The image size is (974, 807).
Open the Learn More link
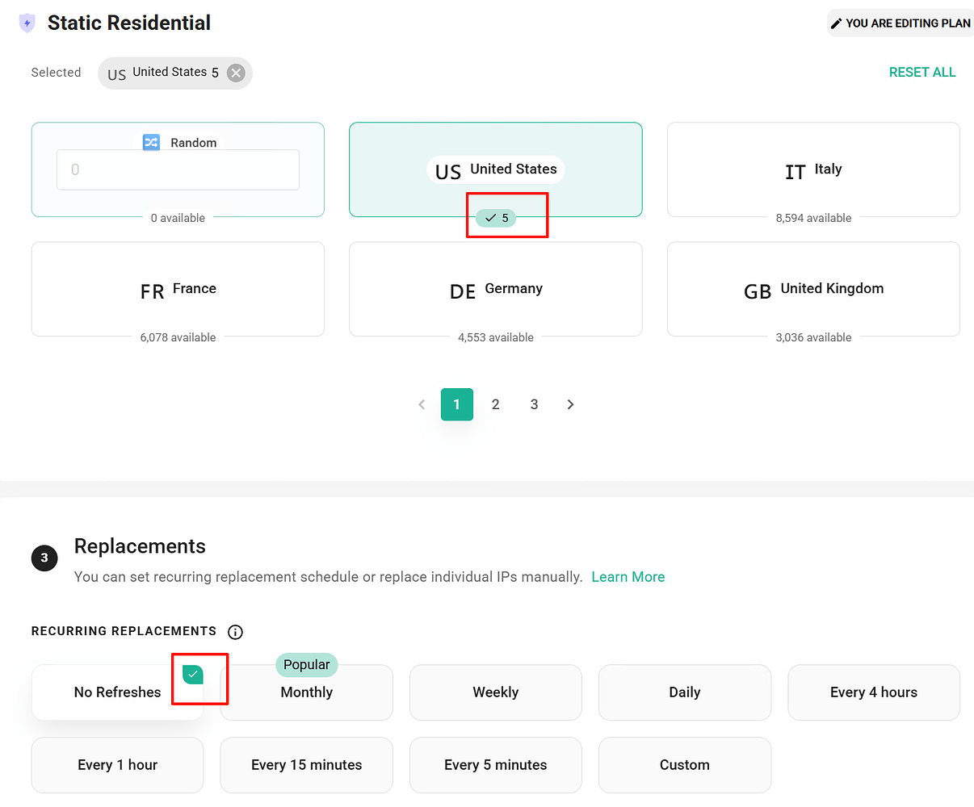(x=628, y=577)
